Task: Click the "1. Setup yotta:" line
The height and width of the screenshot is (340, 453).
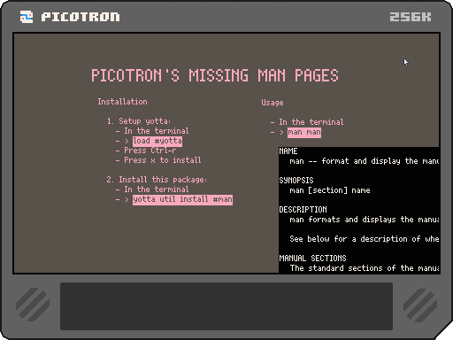Action: 139,121
